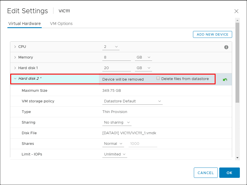Switch to the VM Options tab
Viewport: 247px width, 185px height.
click(x=61, y=24)
